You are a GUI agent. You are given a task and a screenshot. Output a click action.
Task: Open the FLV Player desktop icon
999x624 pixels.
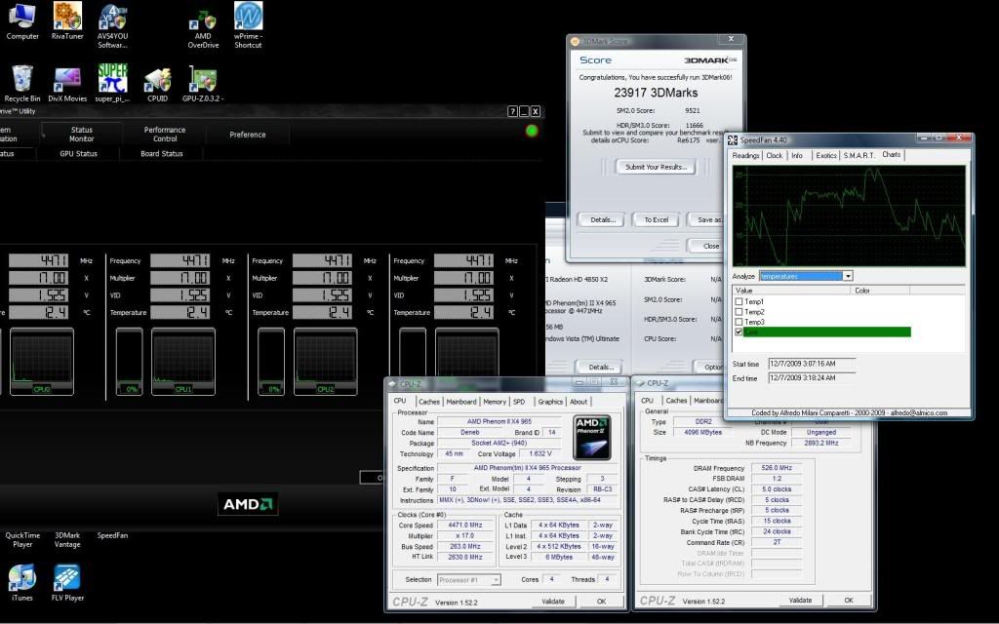(x=67, y=578)
